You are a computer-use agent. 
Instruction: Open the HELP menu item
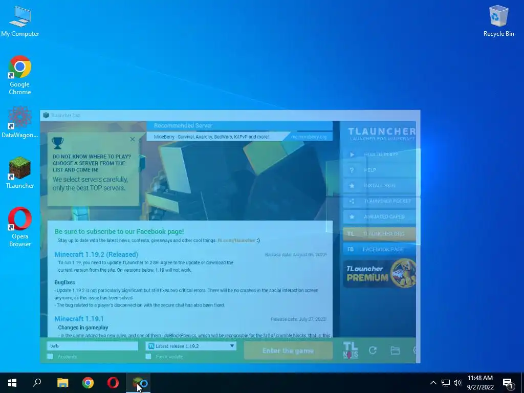379,170
